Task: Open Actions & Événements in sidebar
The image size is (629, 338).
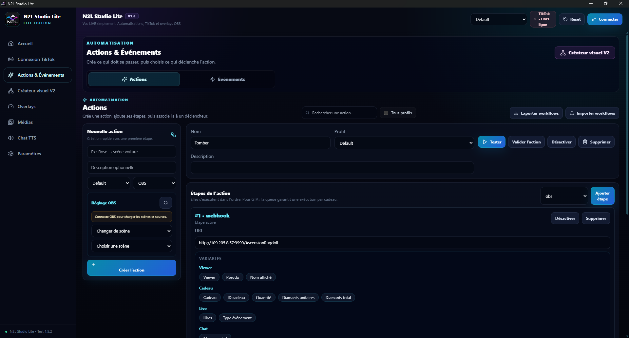Action: (x=38, y=75)
